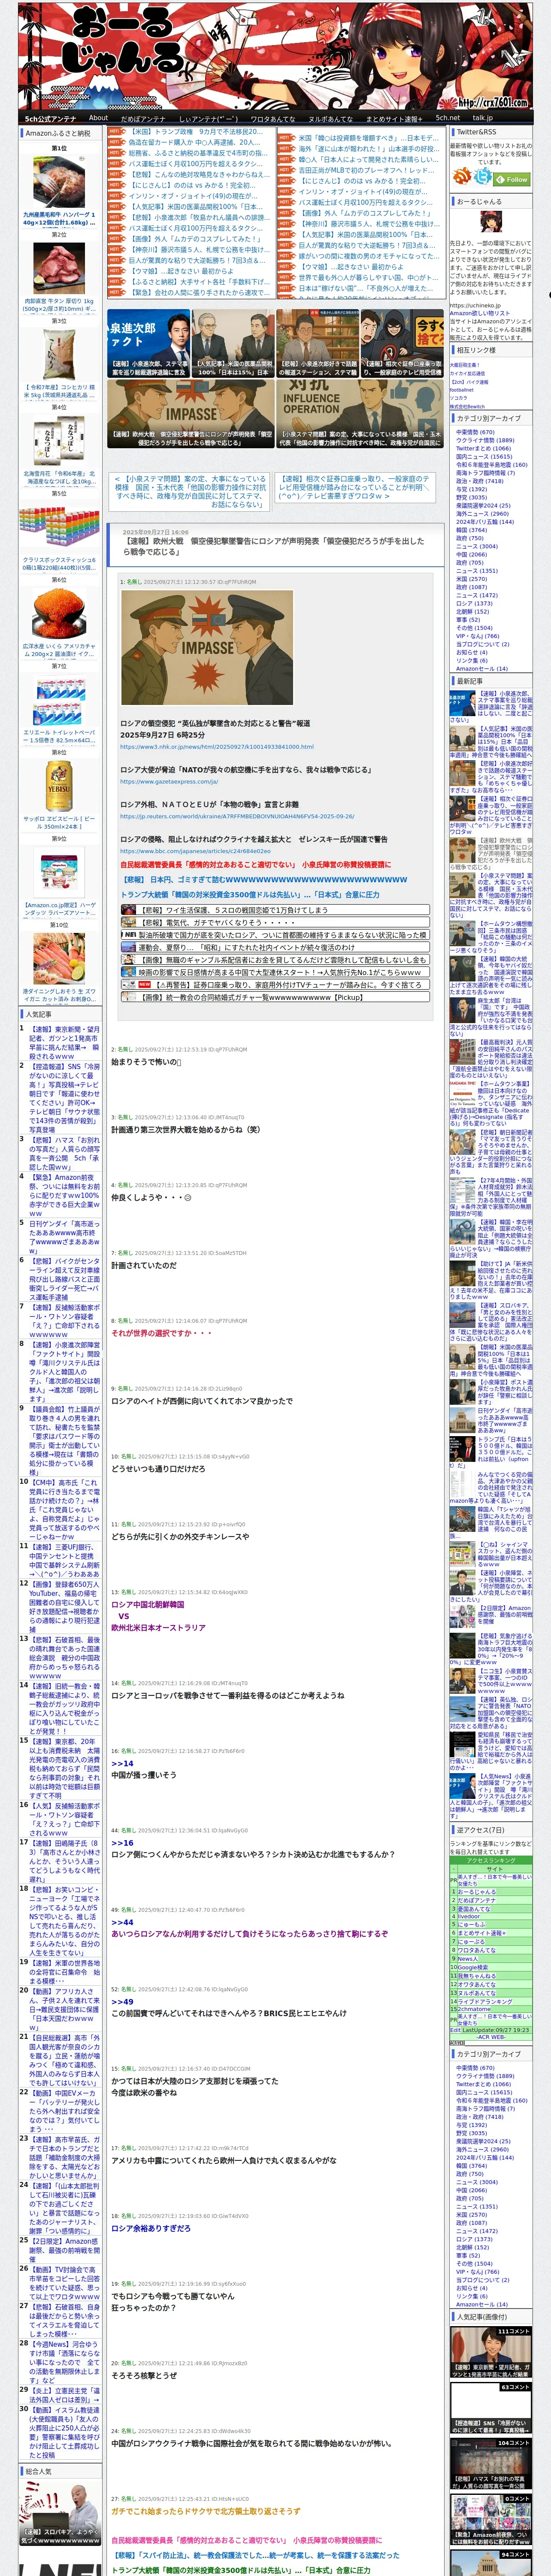This screenshot has width=551, height=2576.
Task: Click reply anchor >>49 in post 52
Action: 122,2001
